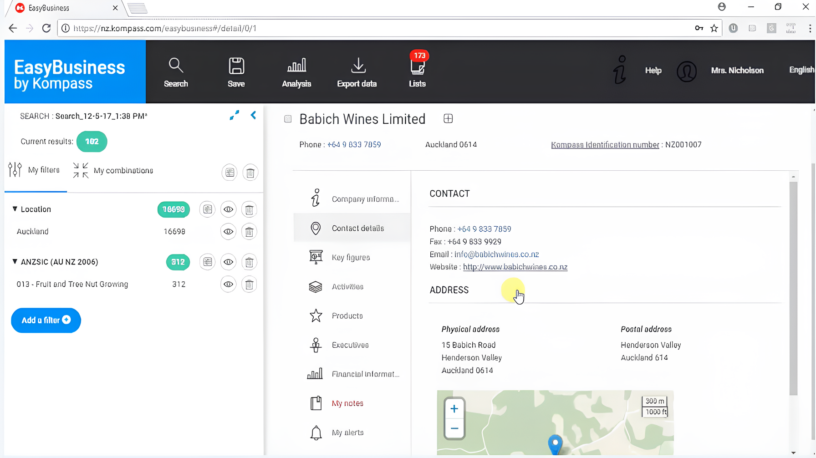Collapse the Location filter group
This screenshot has height=458, width=816.
click(x=15, y=209)
